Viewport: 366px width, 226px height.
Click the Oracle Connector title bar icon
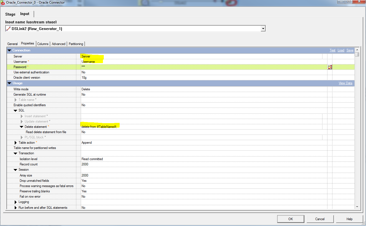(x=3, y=3)
